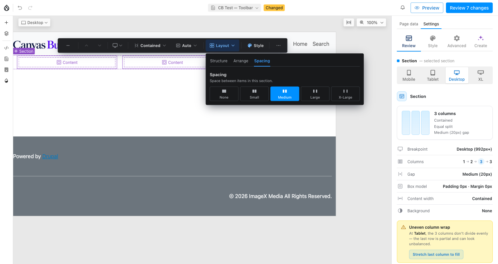This screenshot has width=498, height=264.
Task: Open the 100% zoom dropdown
Action: click(372, 22)
